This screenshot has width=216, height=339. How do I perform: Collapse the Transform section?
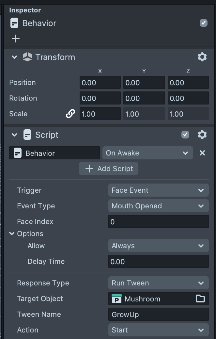14,57
